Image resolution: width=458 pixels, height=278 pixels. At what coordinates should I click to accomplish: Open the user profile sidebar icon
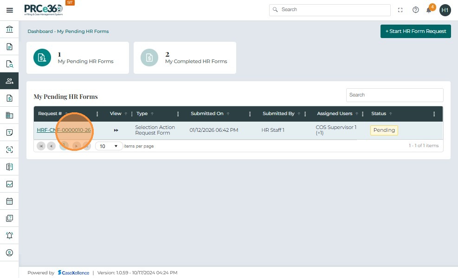9,252
